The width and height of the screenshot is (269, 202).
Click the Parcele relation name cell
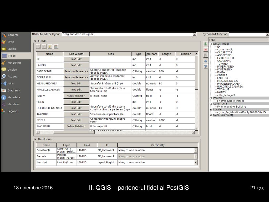click(46, 156)
